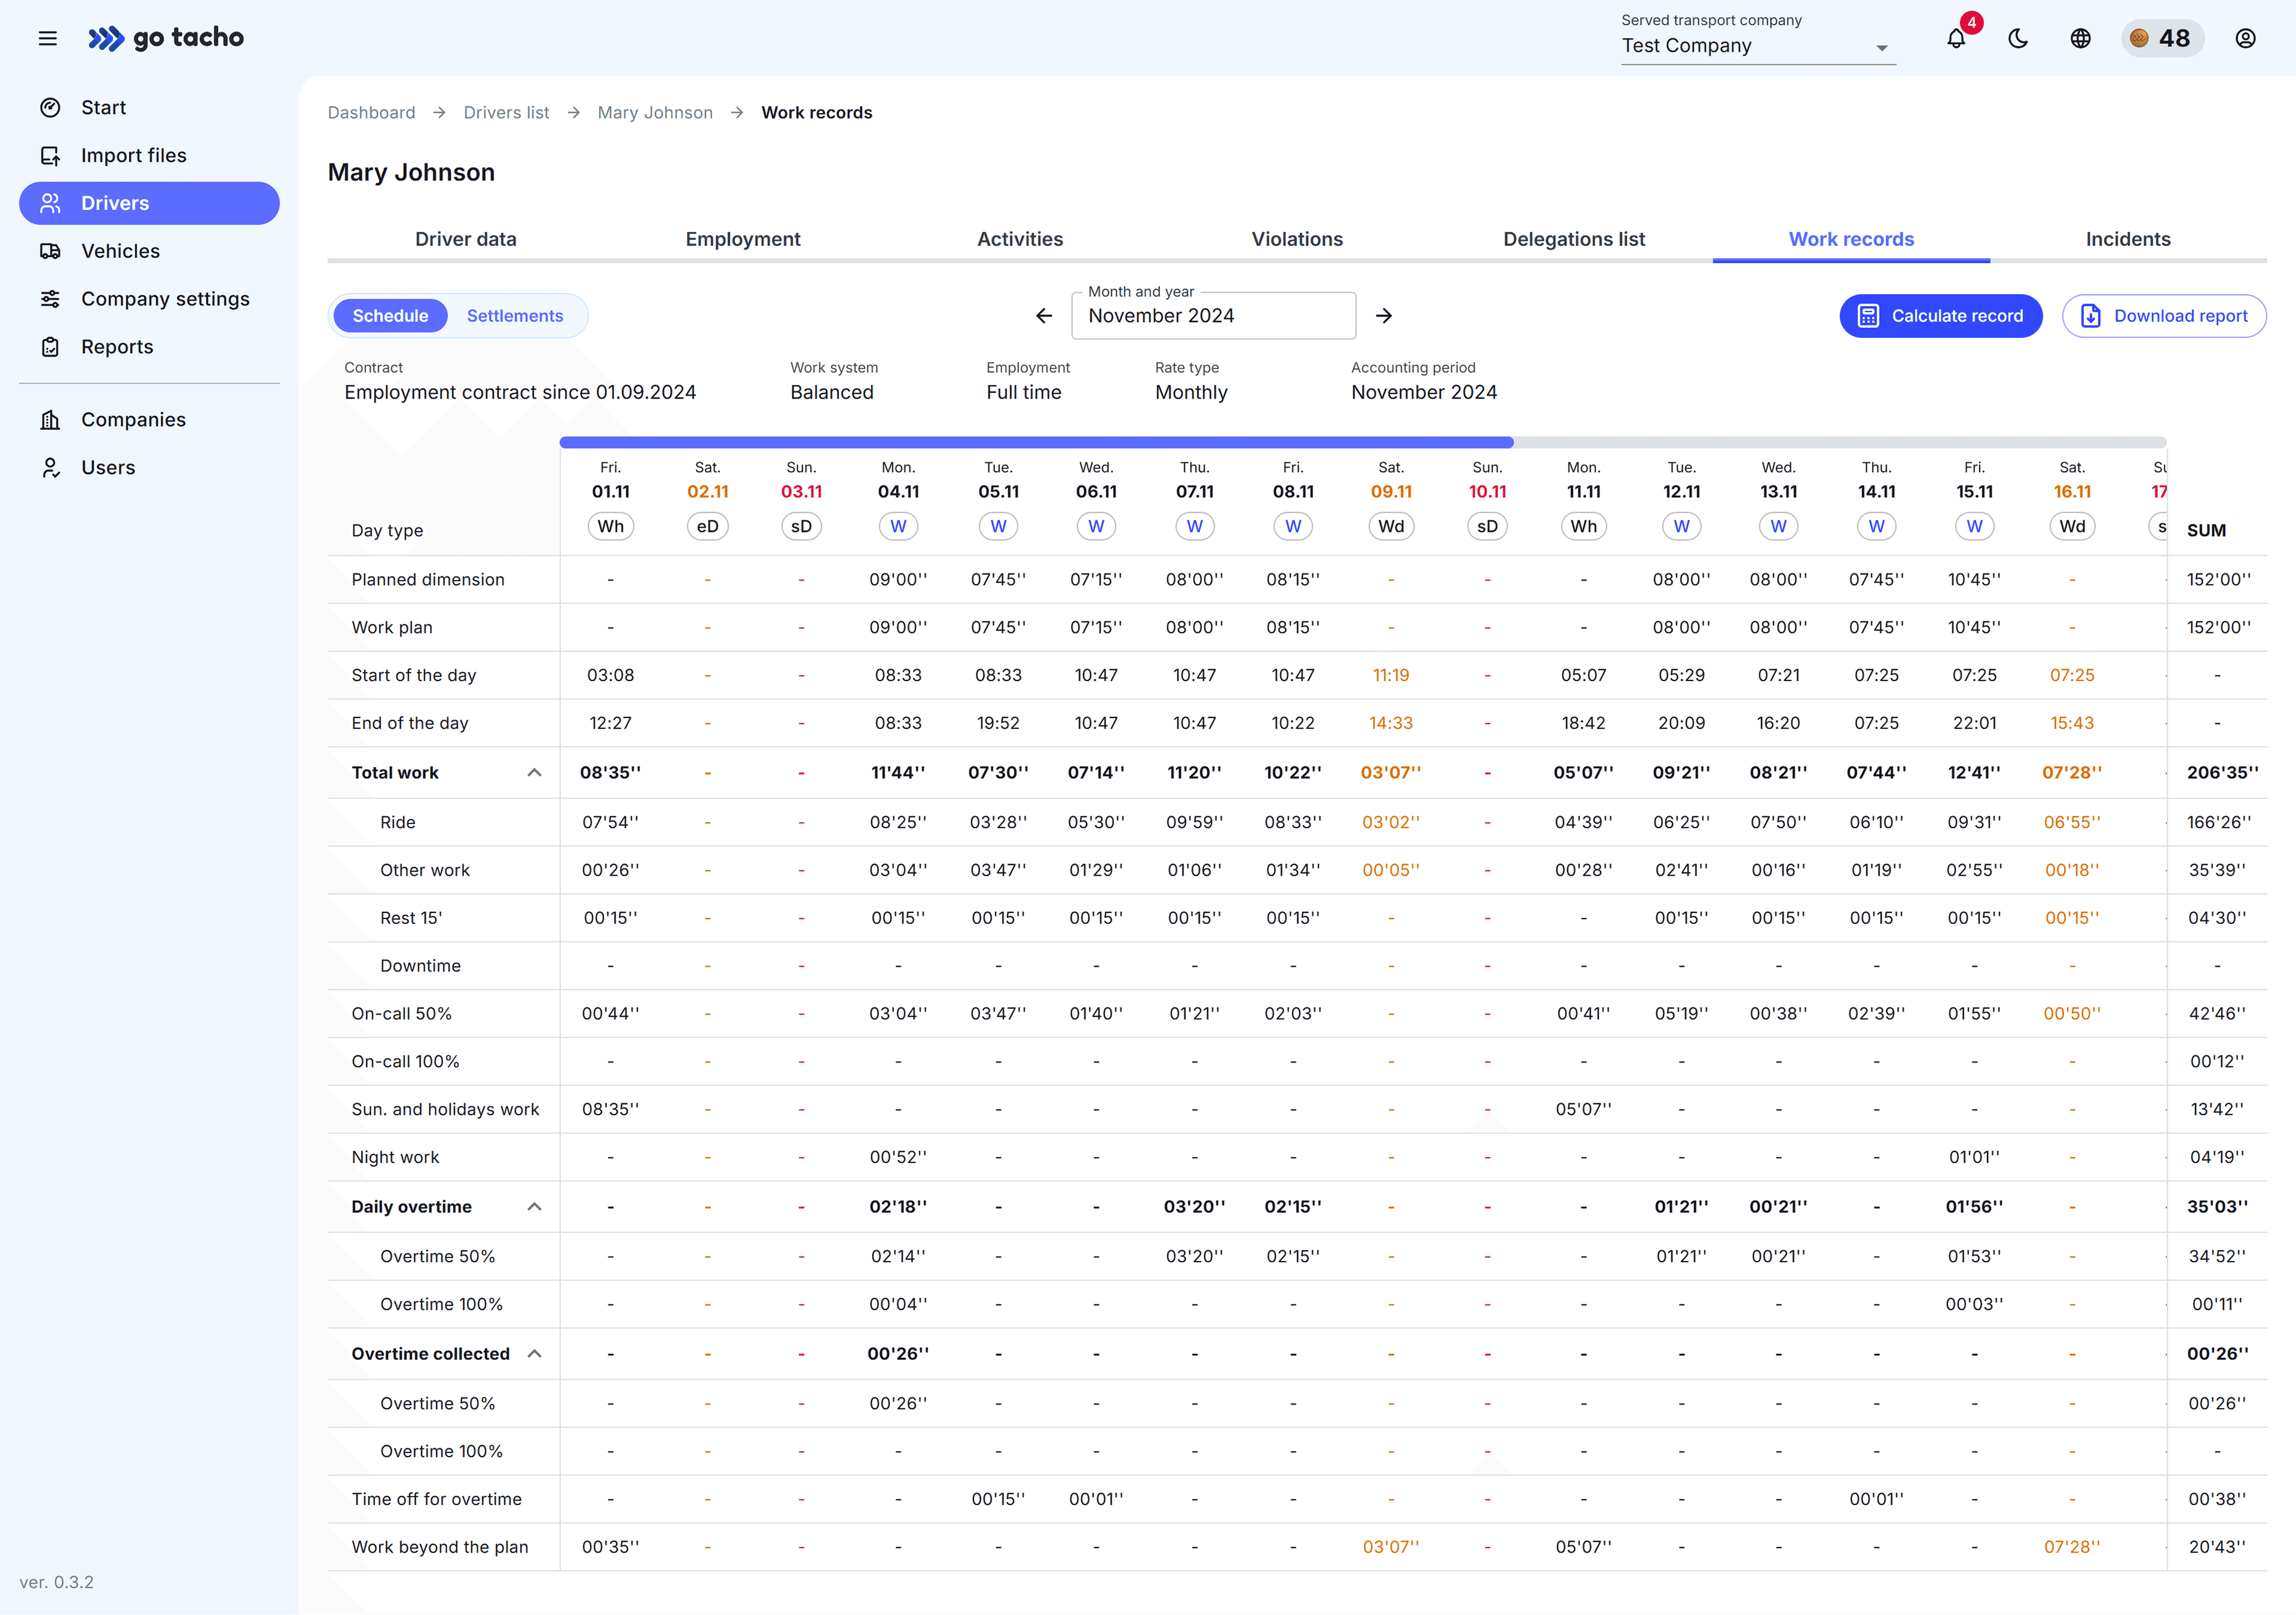Select the Work records tab
2296x1615 pixels.
point(1851,240)
